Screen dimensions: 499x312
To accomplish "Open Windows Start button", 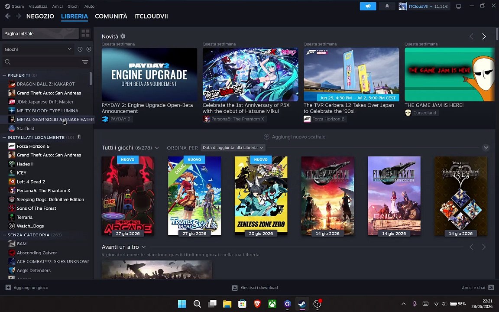I will [182, 304].
